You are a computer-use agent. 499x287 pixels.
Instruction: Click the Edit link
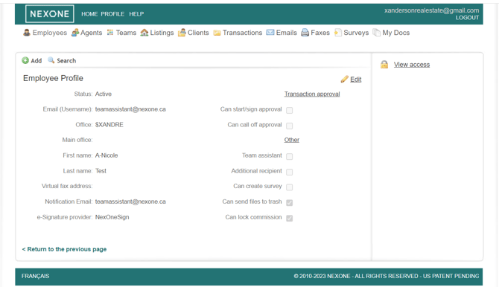tap(356, 79)
